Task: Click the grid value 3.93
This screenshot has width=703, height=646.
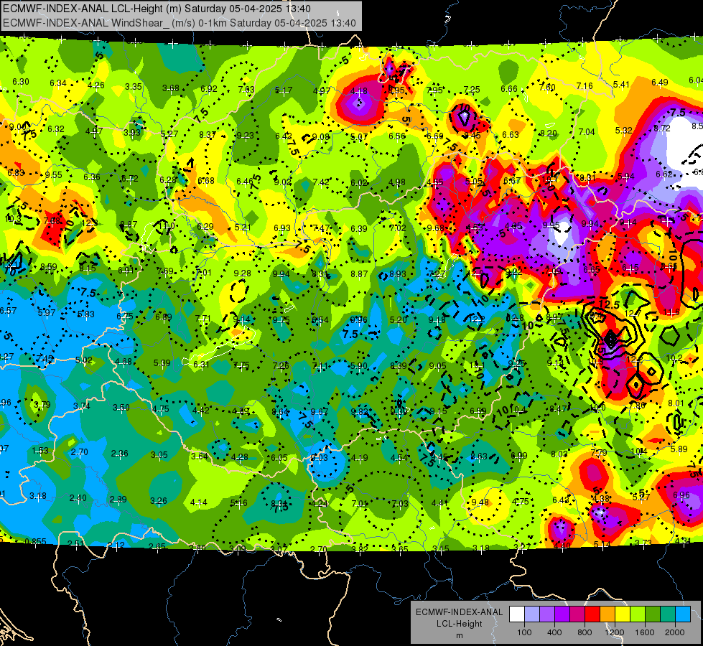Action: tap(132, 132)
